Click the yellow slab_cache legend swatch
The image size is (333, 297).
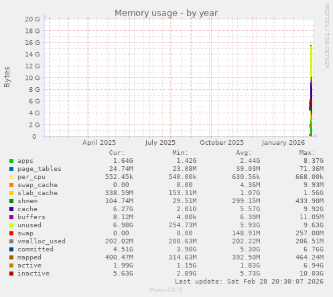11,193
